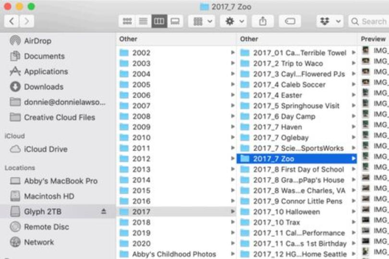Switch to list view in toolbar

coord(143,21)
